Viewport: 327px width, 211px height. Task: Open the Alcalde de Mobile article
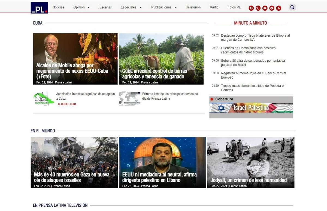72,71
